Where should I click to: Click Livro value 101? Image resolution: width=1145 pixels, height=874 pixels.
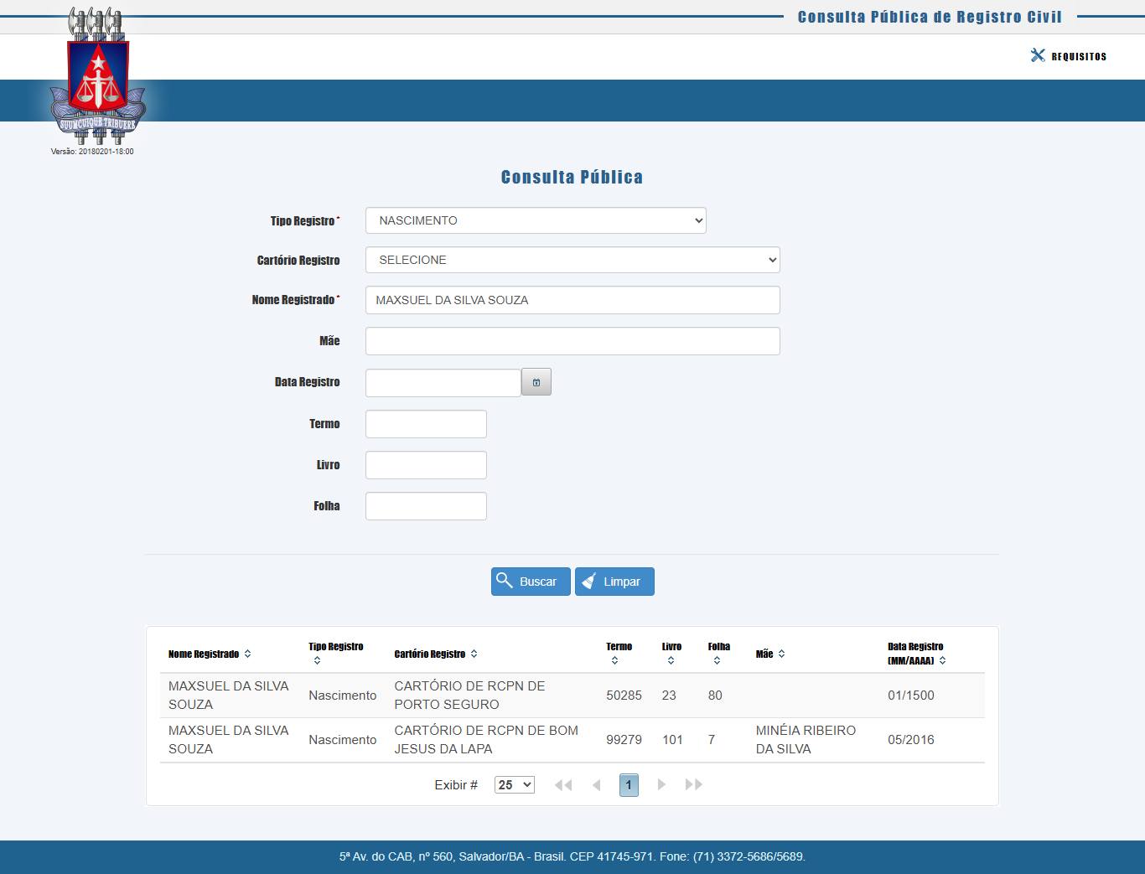(x=672, y=740)
